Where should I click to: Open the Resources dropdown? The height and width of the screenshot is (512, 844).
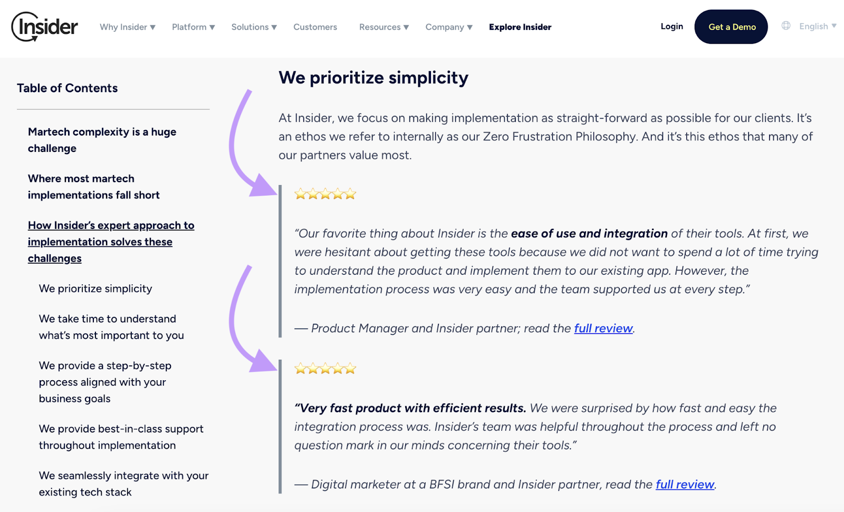point(383,27)
